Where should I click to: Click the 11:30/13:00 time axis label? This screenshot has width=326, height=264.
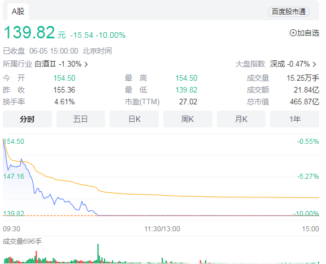(x=162, y=229)
